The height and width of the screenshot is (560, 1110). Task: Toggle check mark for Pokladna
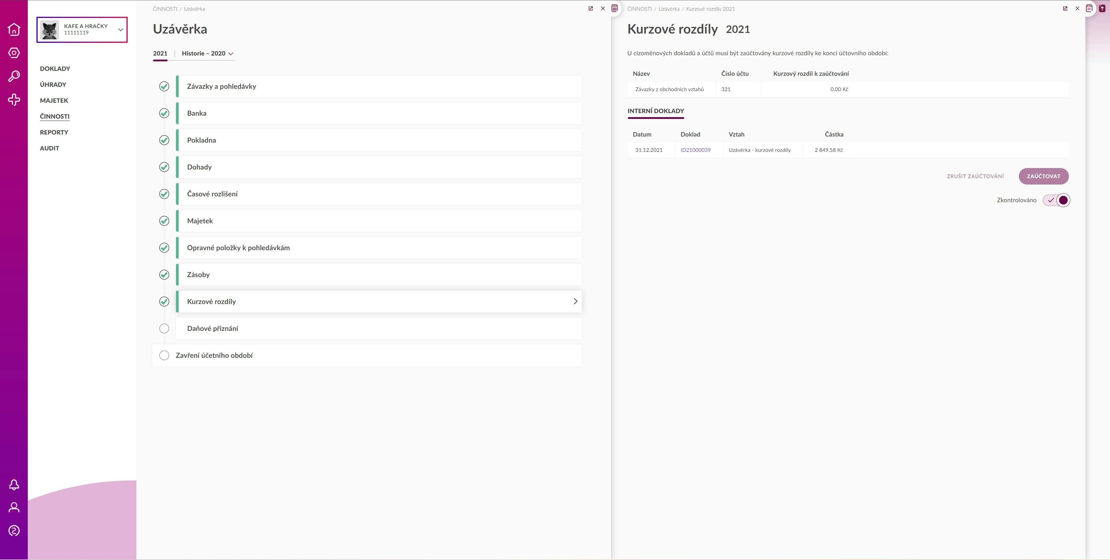164,140
